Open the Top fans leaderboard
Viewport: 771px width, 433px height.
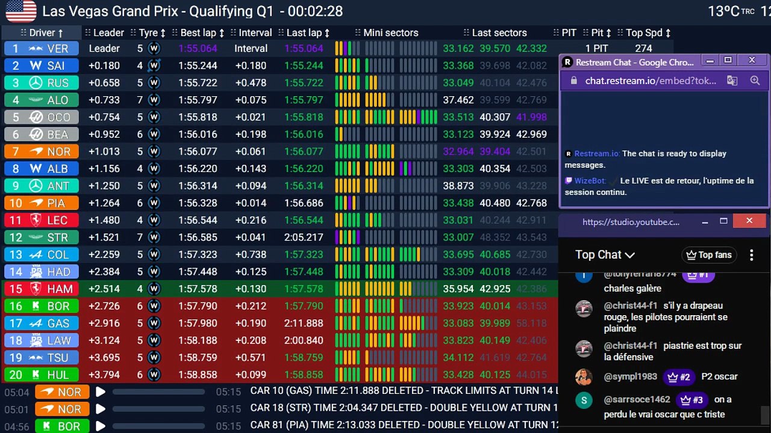point(709,255)
